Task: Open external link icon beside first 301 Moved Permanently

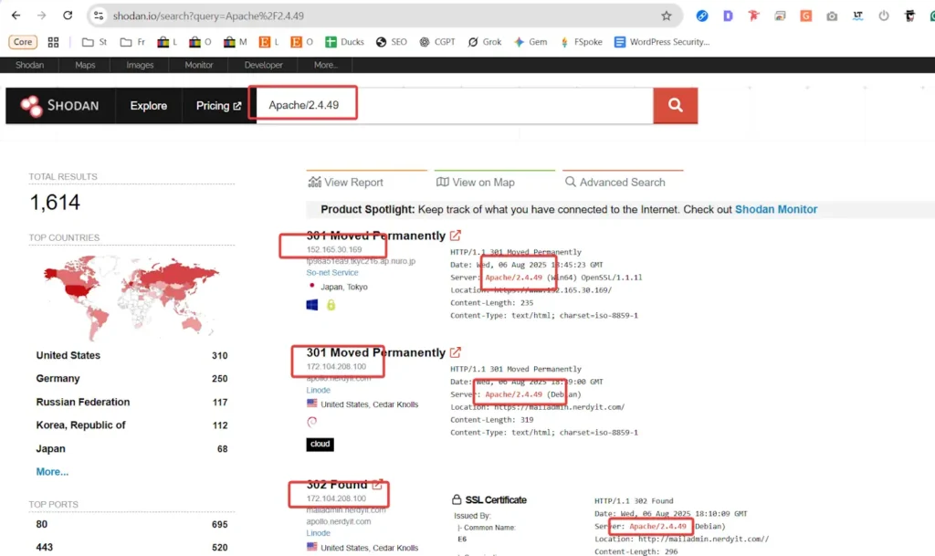Action: [x=456, y=236]
